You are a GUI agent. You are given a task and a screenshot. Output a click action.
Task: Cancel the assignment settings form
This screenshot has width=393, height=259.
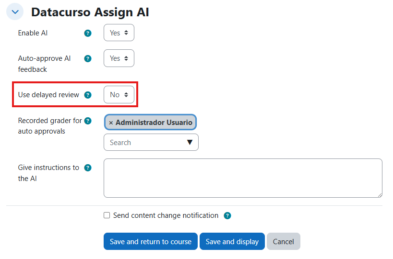283,242
